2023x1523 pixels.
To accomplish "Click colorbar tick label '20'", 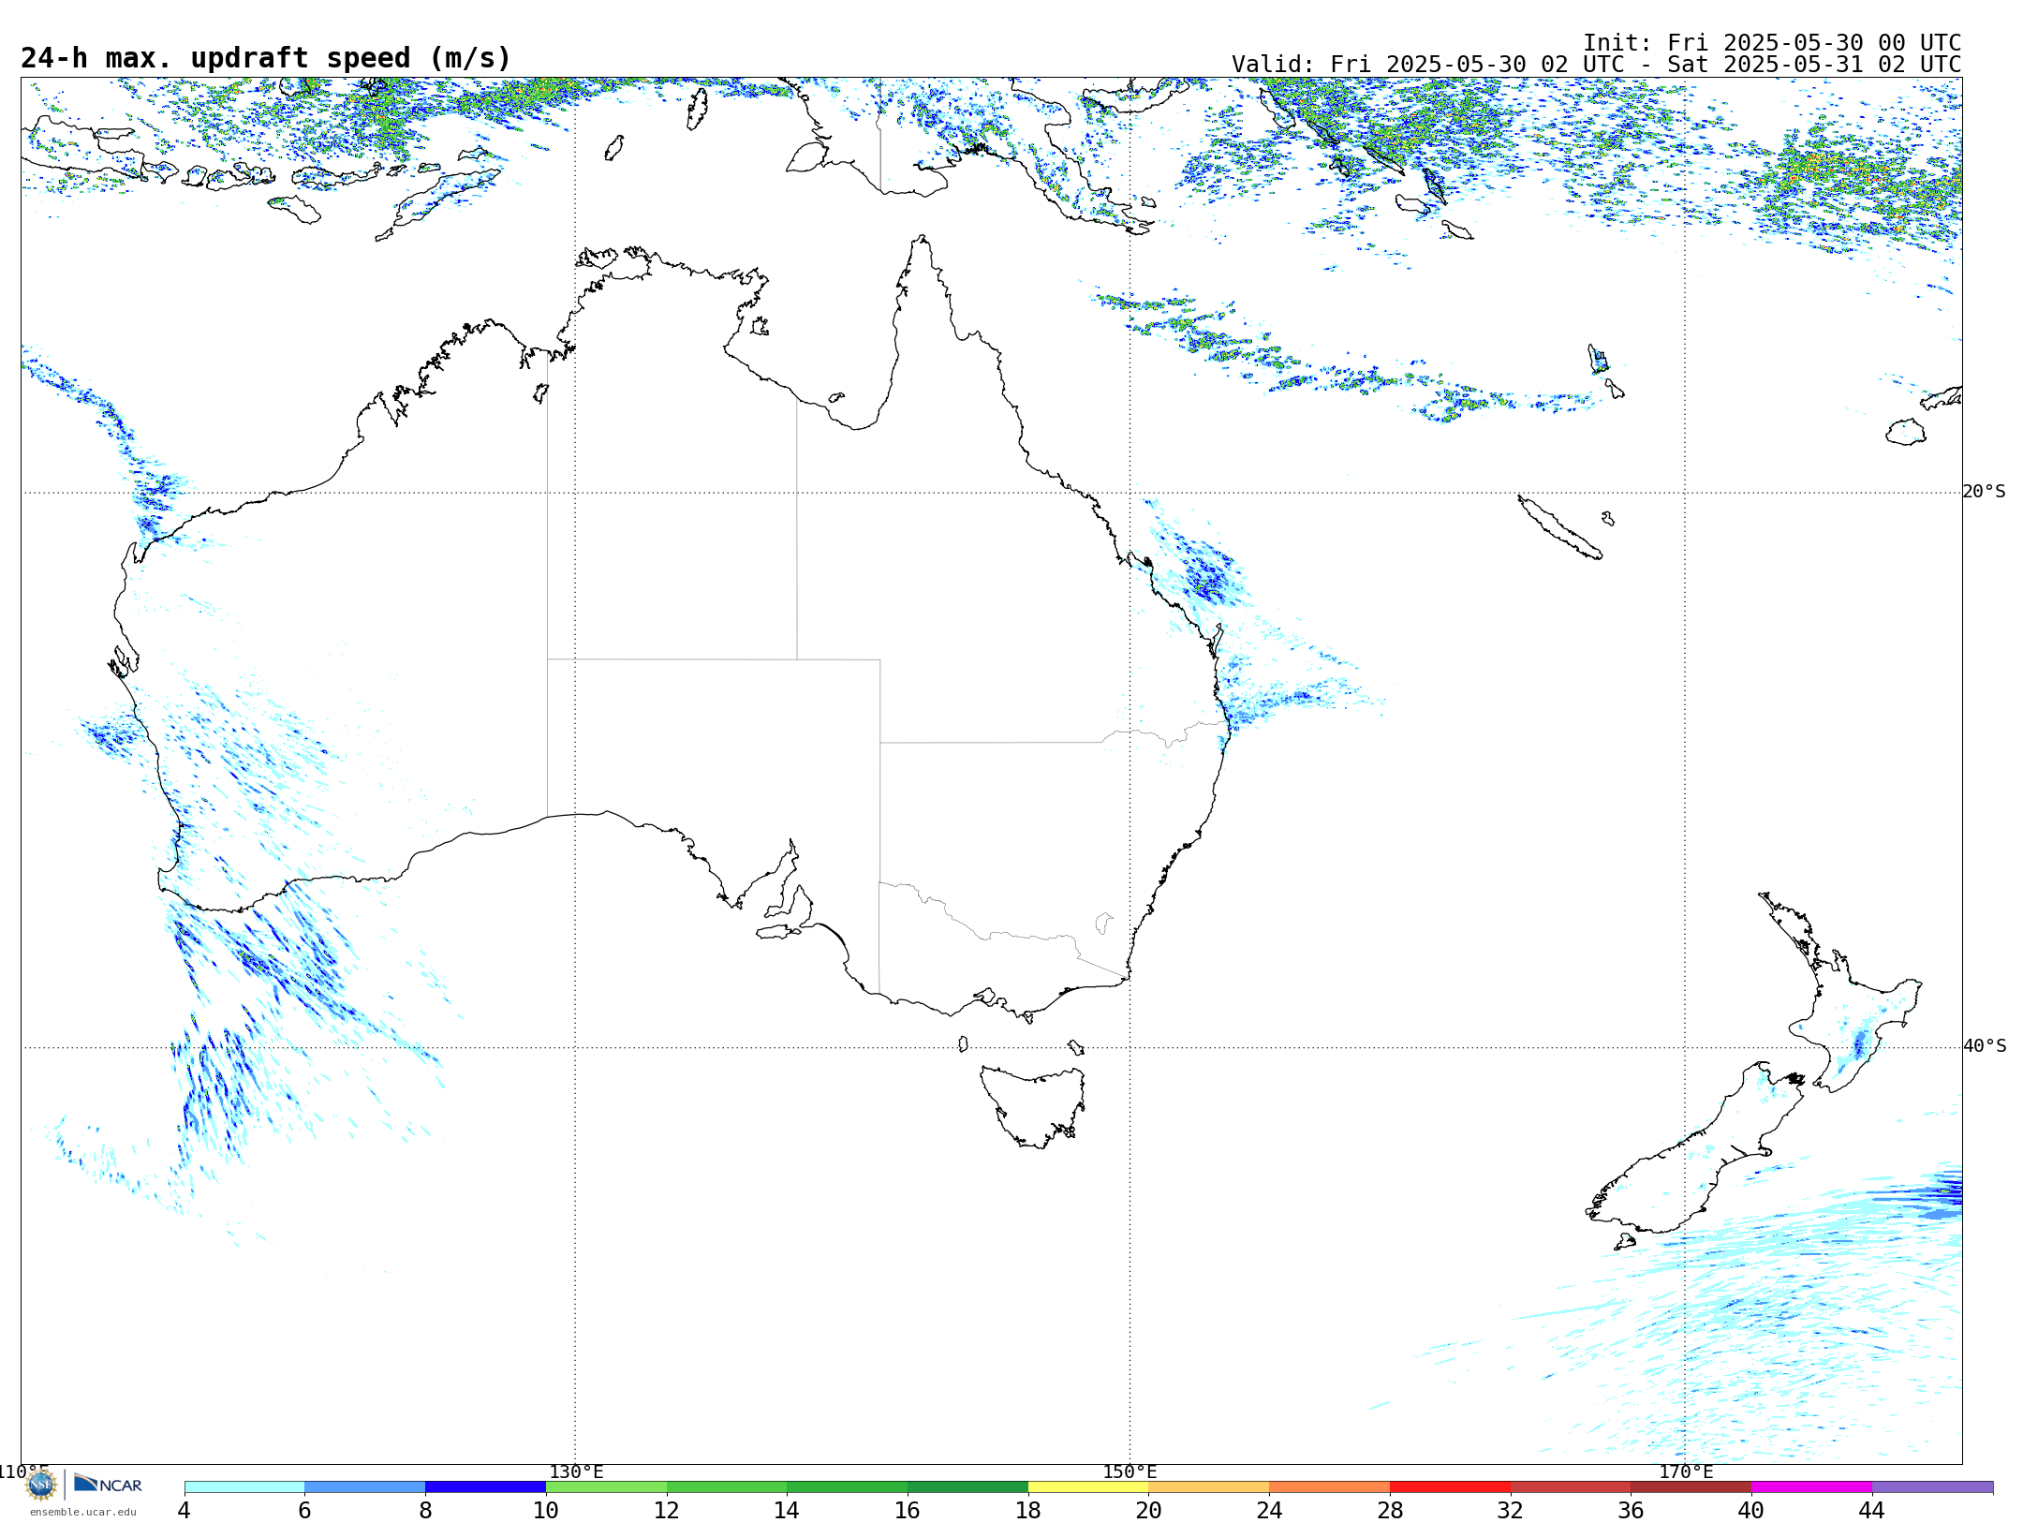I will (x=1149, y=1510).
